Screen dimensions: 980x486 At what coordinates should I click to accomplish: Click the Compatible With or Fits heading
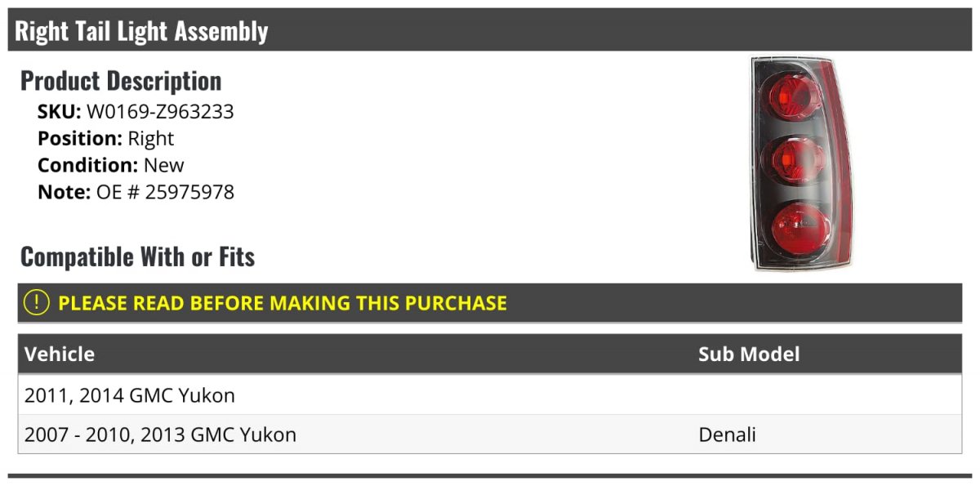coord(137,257)
